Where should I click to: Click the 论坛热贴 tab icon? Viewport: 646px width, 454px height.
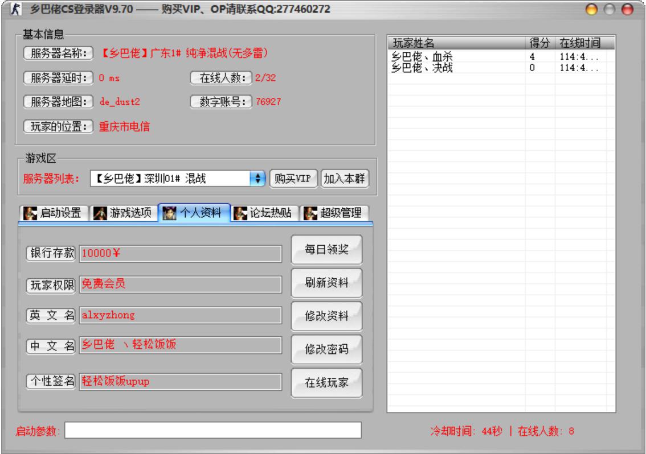pos(240,213)
